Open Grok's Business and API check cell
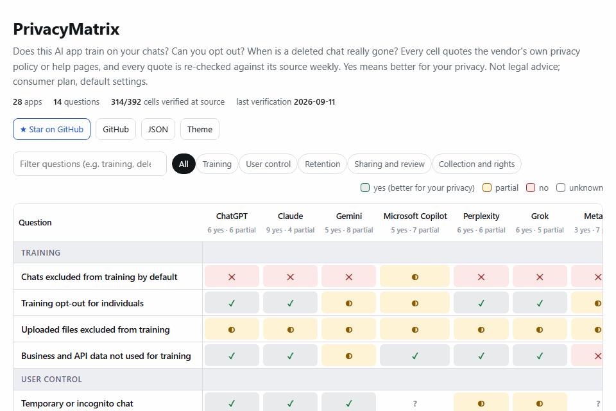The image size is (616, 411). [540, 356]
